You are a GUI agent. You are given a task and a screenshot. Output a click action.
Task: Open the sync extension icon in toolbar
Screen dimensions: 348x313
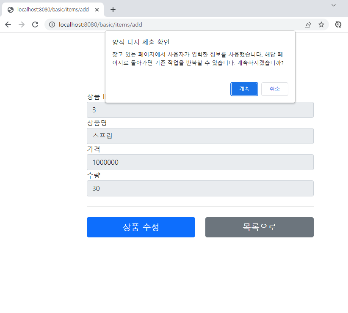[338, 24]
